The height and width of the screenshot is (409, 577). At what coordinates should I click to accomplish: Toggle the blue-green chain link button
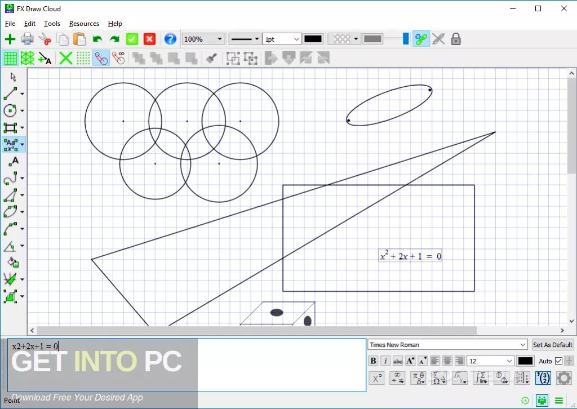tap(421, 39)
